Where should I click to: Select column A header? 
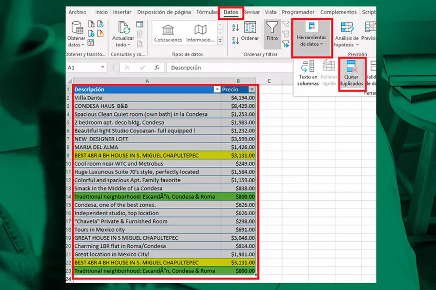147,81
